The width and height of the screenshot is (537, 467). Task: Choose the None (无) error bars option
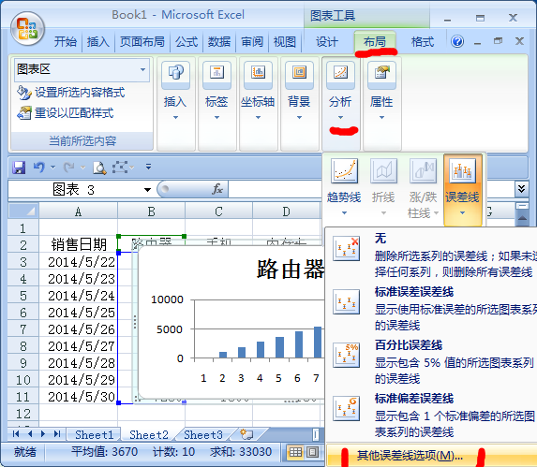coord(431,255)
